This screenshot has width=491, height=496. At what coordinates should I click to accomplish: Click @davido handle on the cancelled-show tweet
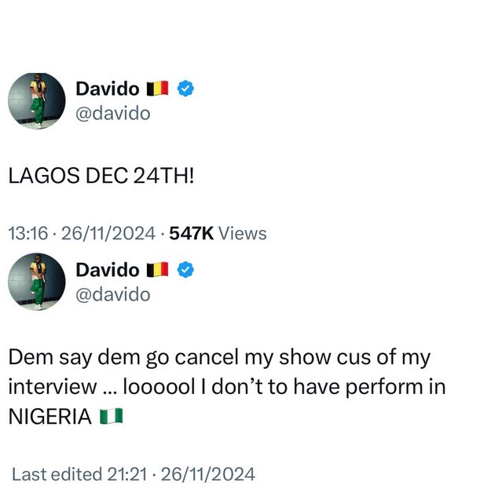pyautogui.click(x=112, y=294)
